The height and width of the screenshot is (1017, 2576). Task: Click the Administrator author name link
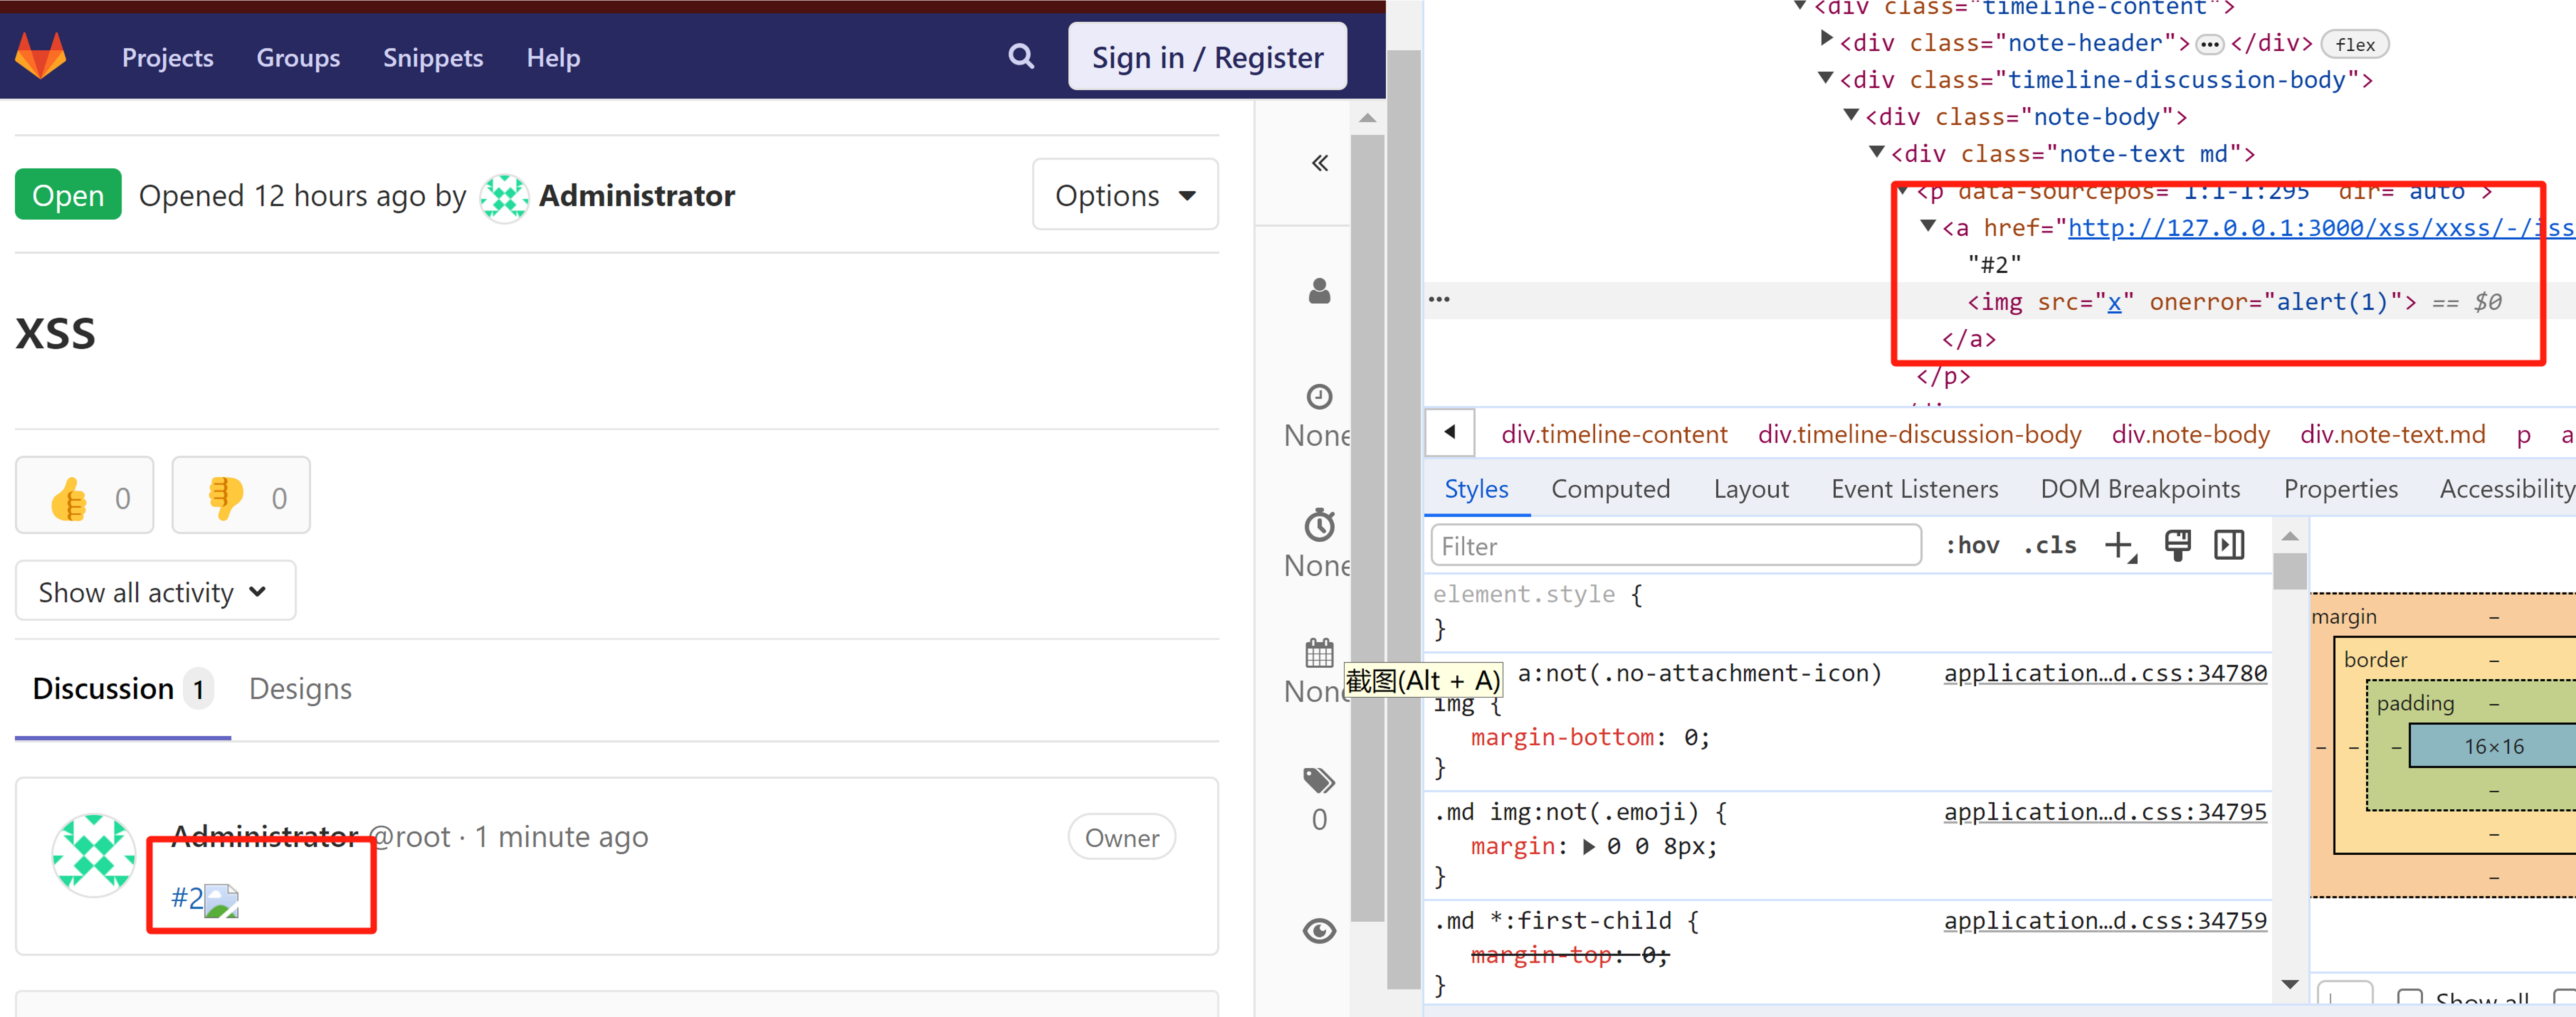(636, 196)
